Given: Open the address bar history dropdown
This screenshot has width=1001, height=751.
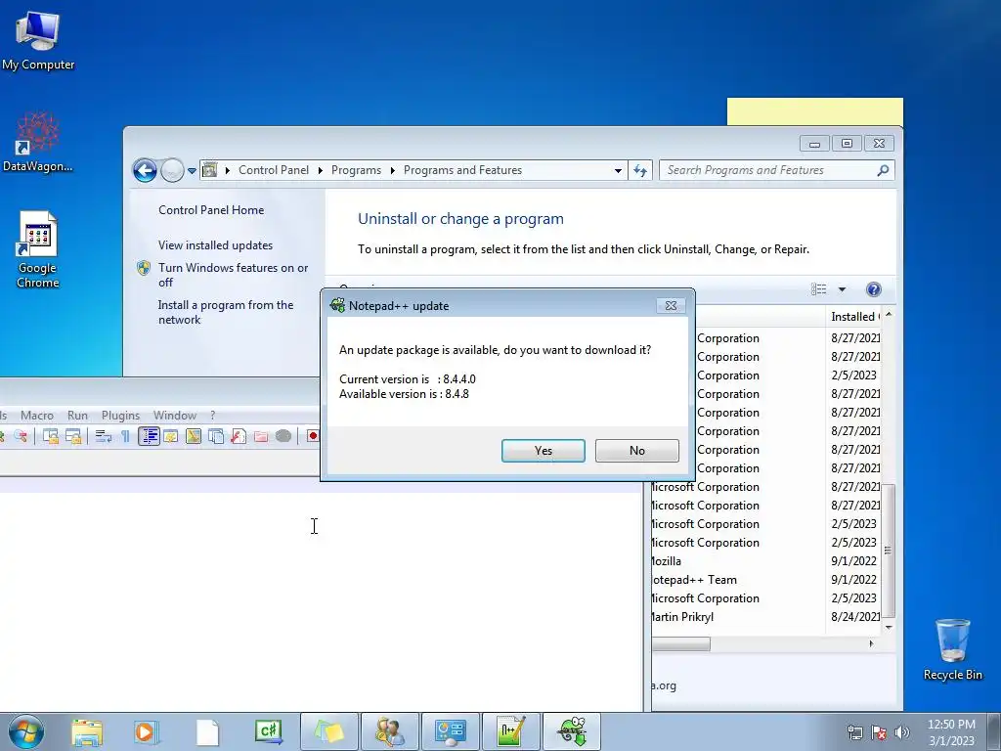Looking at the screenshot, I should [618, 170].
